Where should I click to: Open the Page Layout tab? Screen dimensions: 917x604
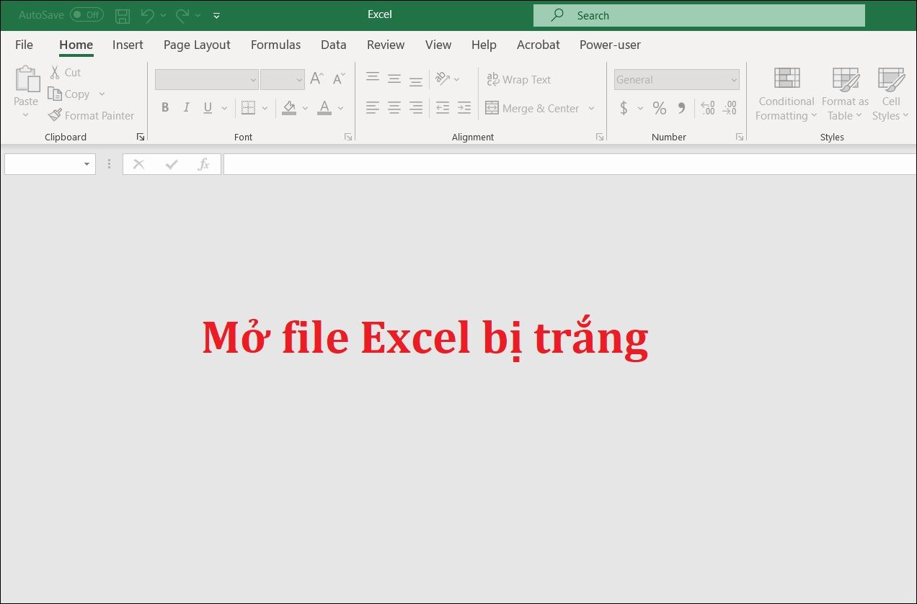coord(197,45)
